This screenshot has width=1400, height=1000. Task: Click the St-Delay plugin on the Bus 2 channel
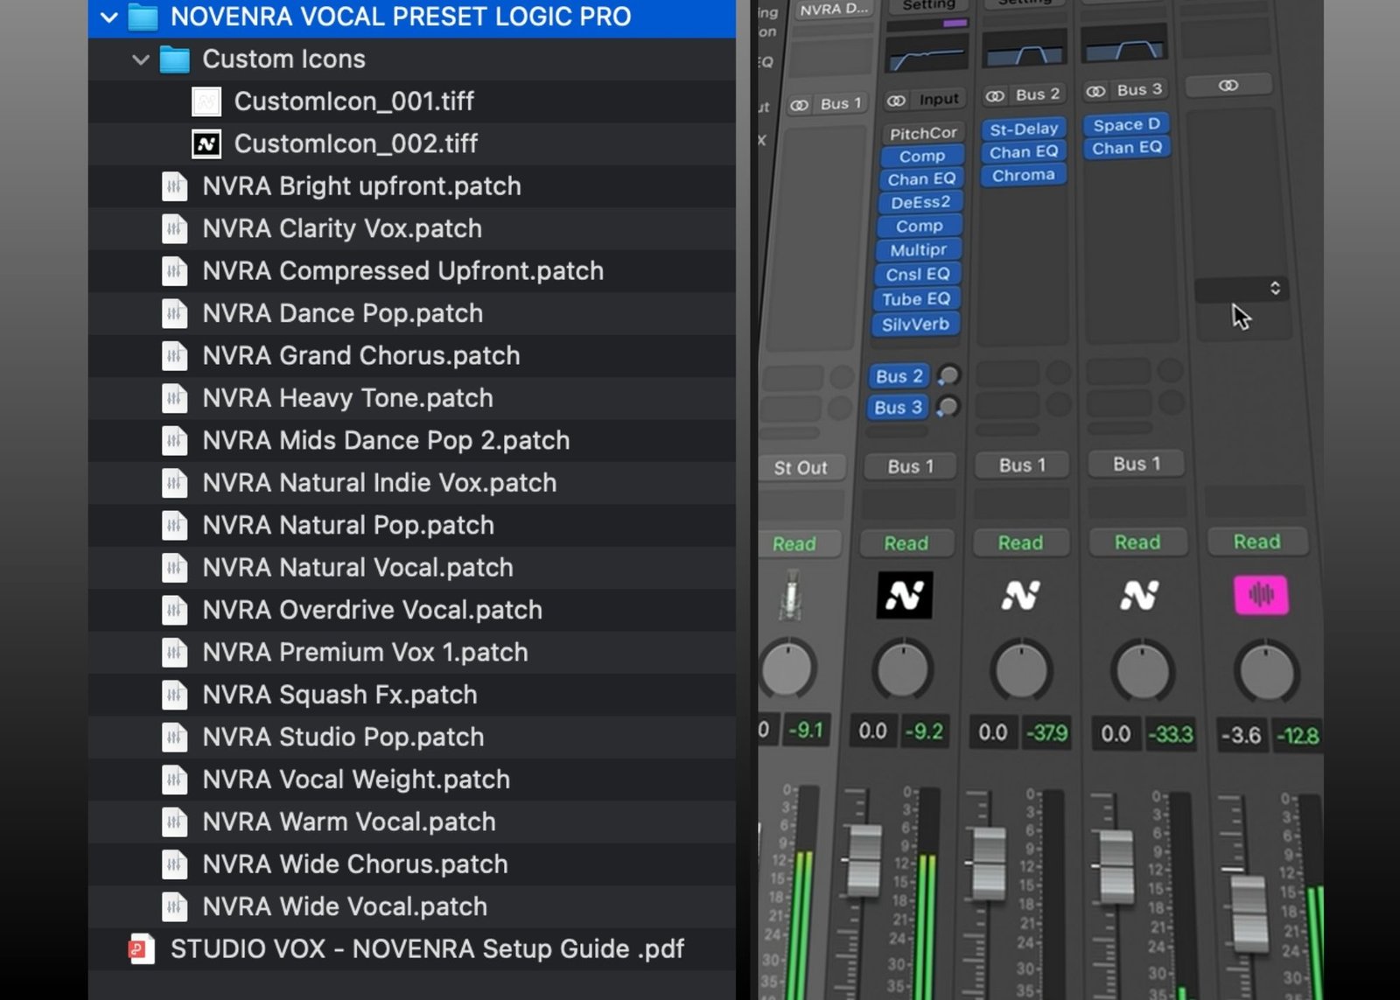tap(1023, 129)
